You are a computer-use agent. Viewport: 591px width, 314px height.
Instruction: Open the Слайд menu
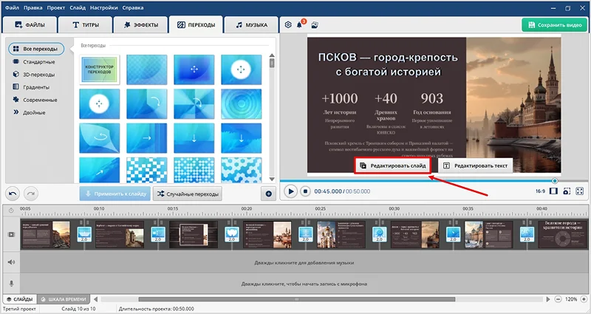point(78,7)
